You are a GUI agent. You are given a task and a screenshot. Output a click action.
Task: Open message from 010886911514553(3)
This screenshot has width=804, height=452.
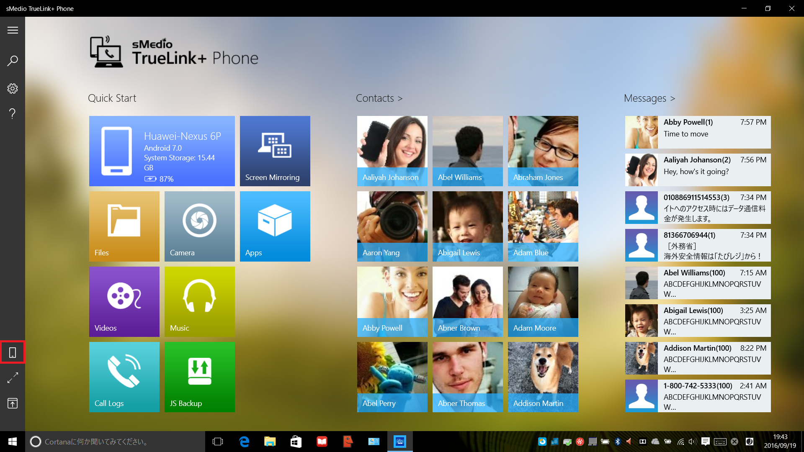[698, 208]
